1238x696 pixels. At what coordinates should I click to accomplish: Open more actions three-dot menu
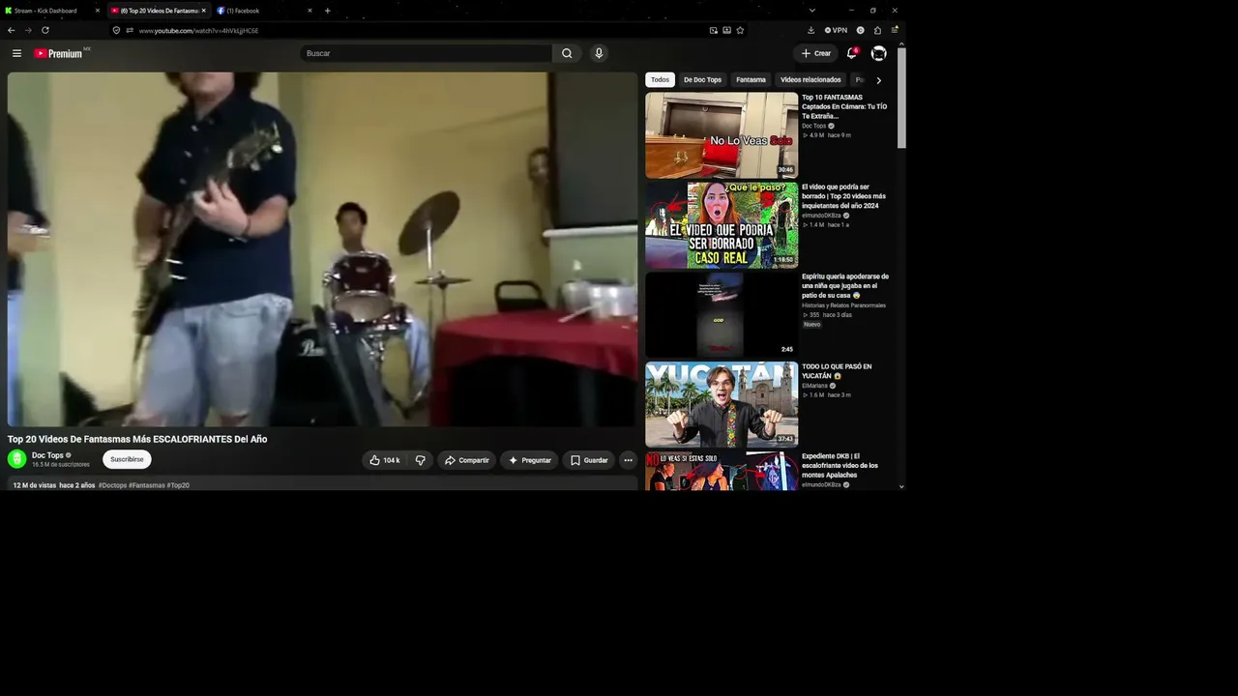tap(628, 460)
